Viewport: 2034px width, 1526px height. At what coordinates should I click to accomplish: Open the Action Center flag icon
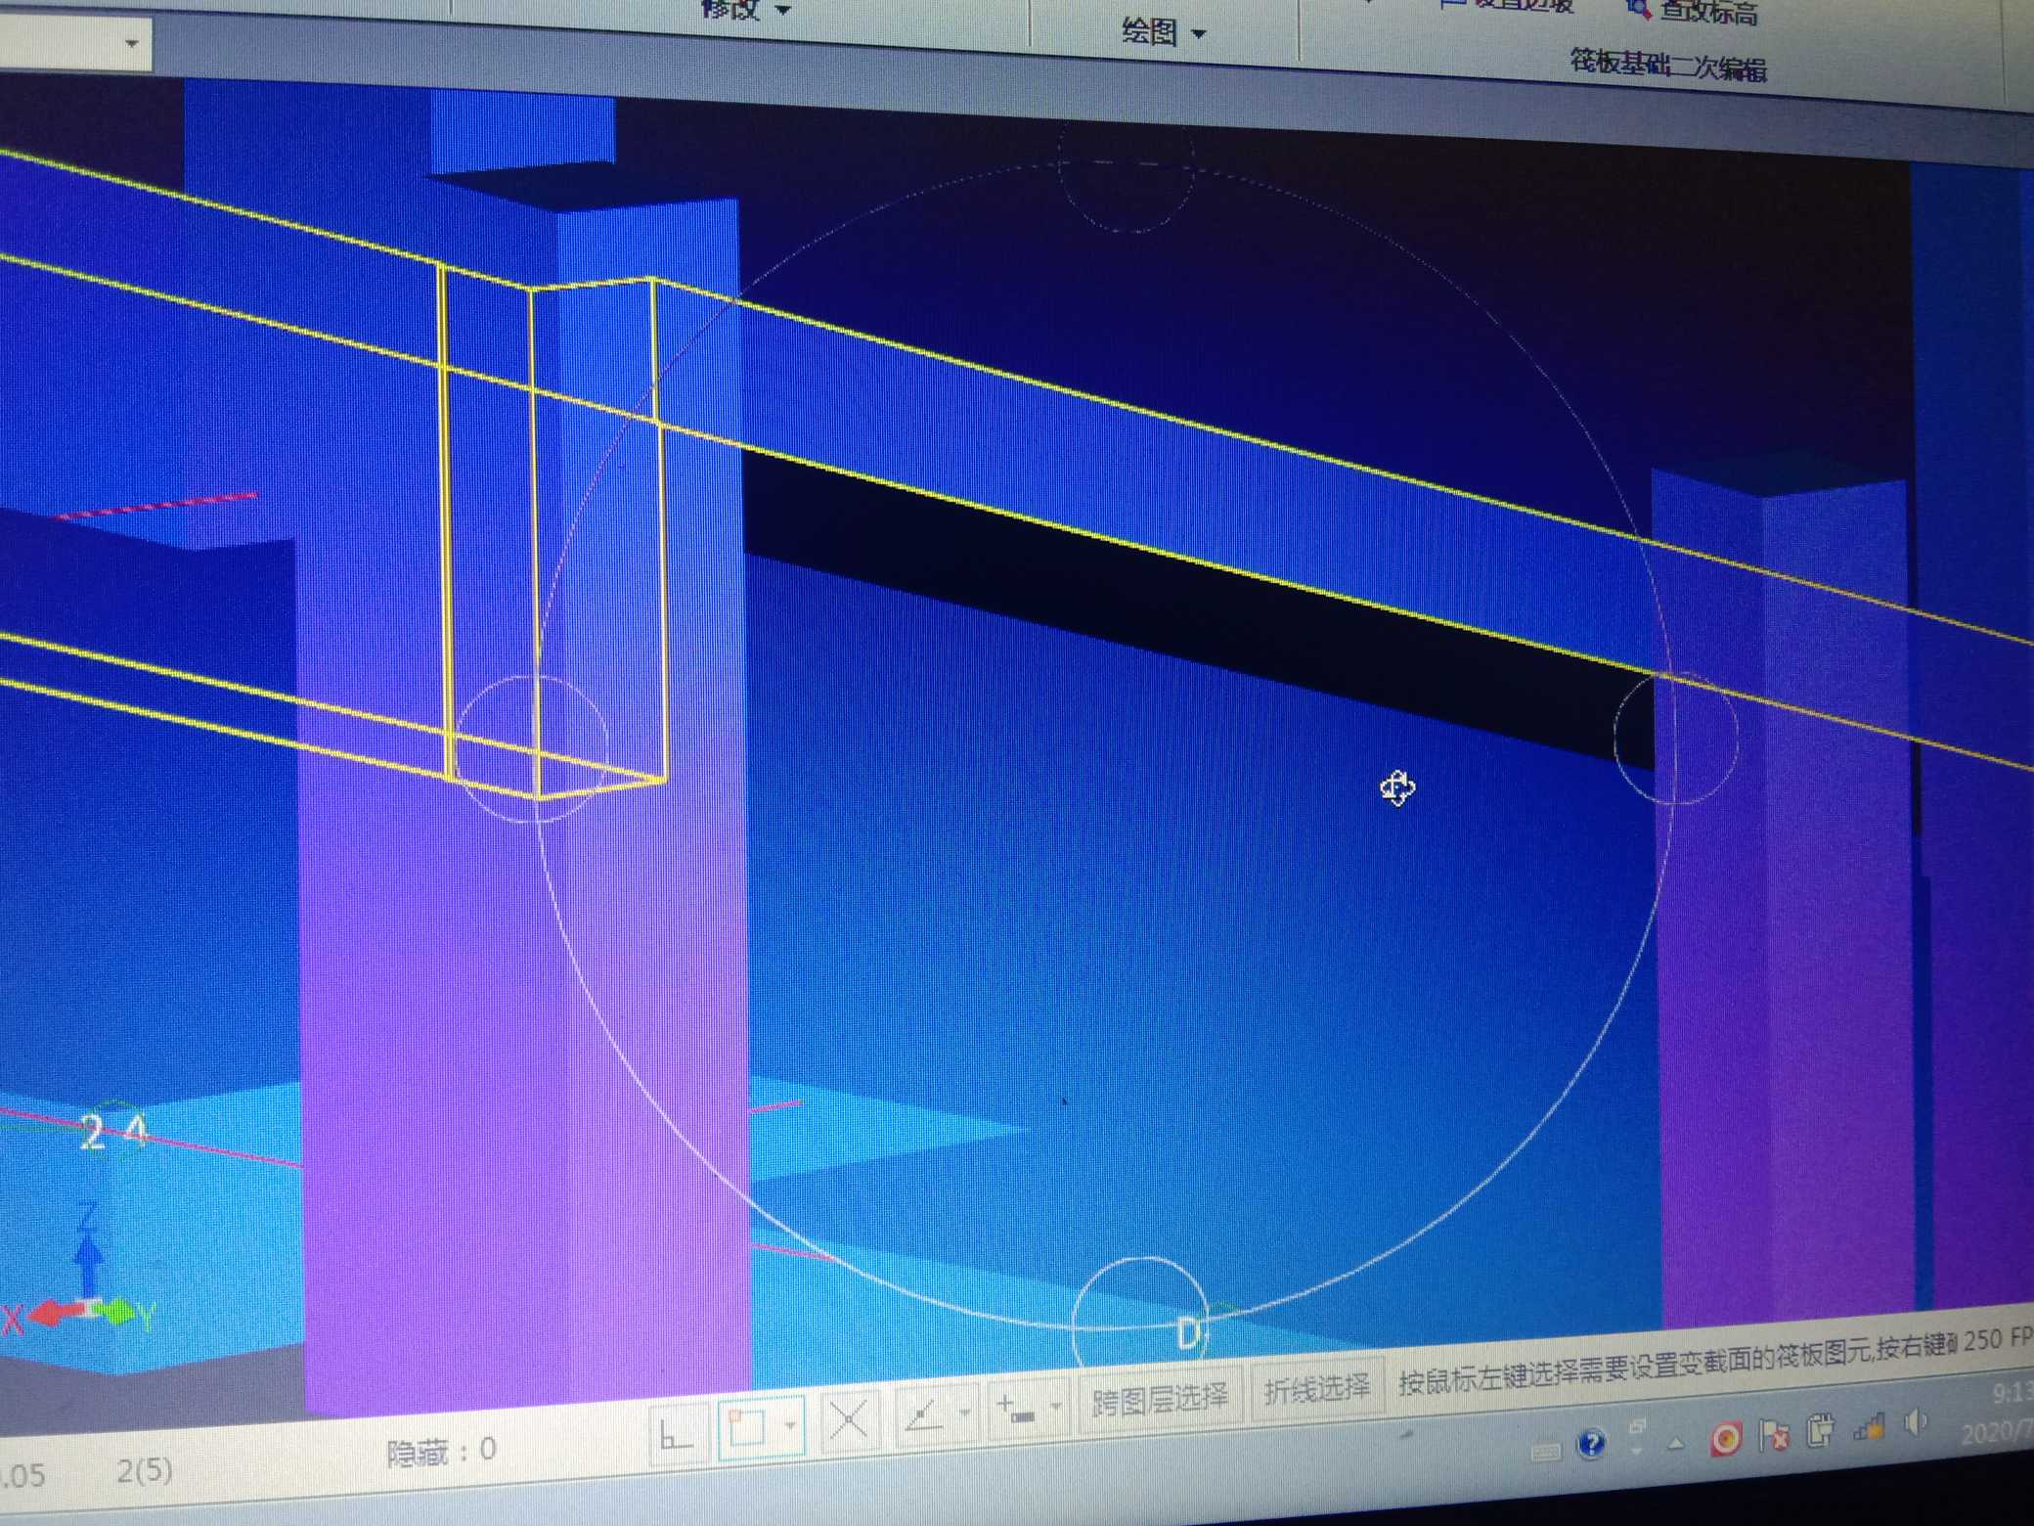click(x=1773, y=1435)
